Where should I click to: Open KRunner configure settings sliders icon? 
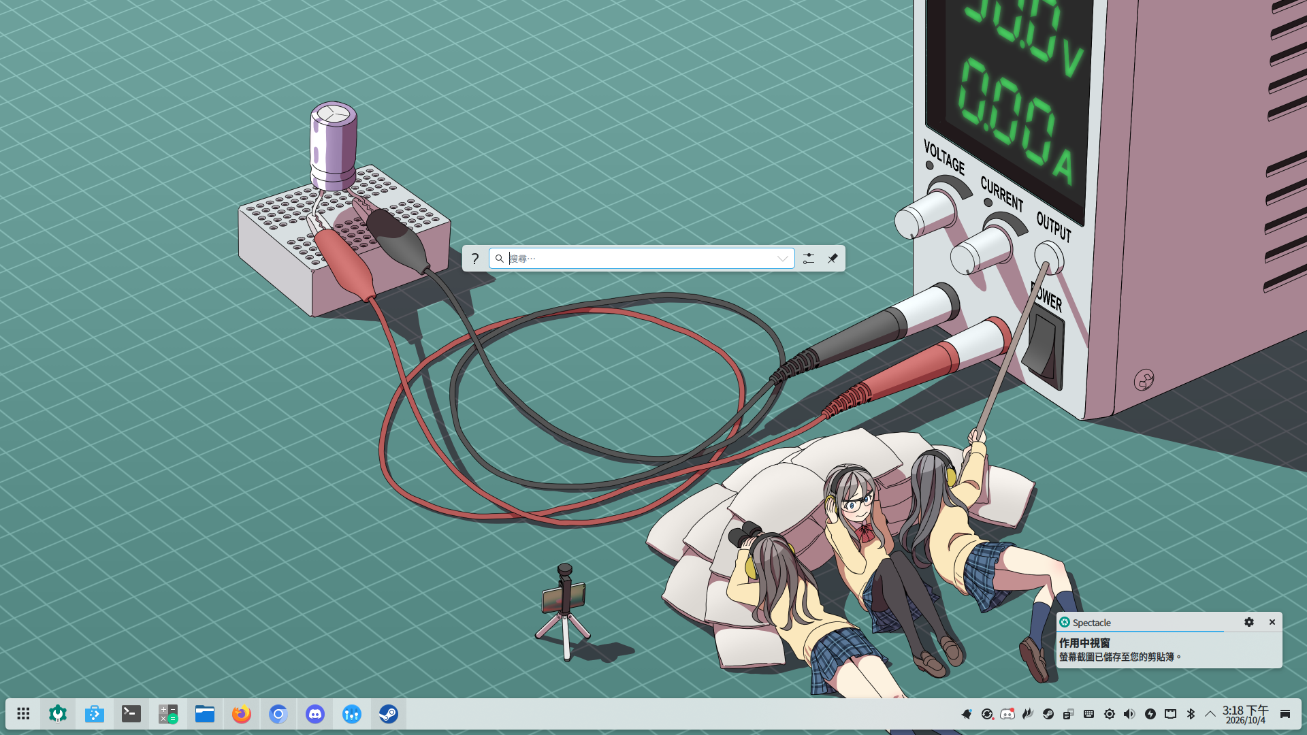(x=808, y=259)
